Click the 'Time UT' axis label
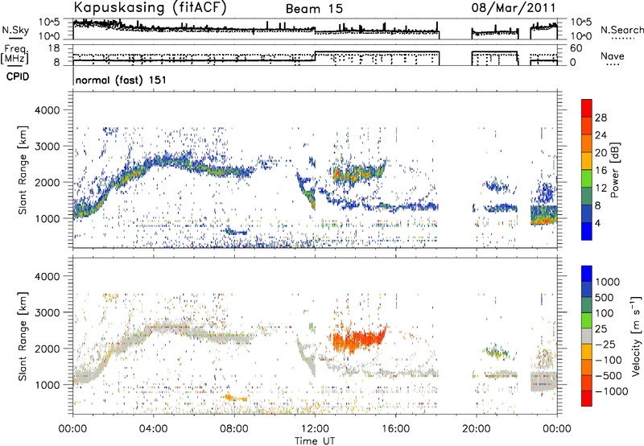 tap(315, 441)
